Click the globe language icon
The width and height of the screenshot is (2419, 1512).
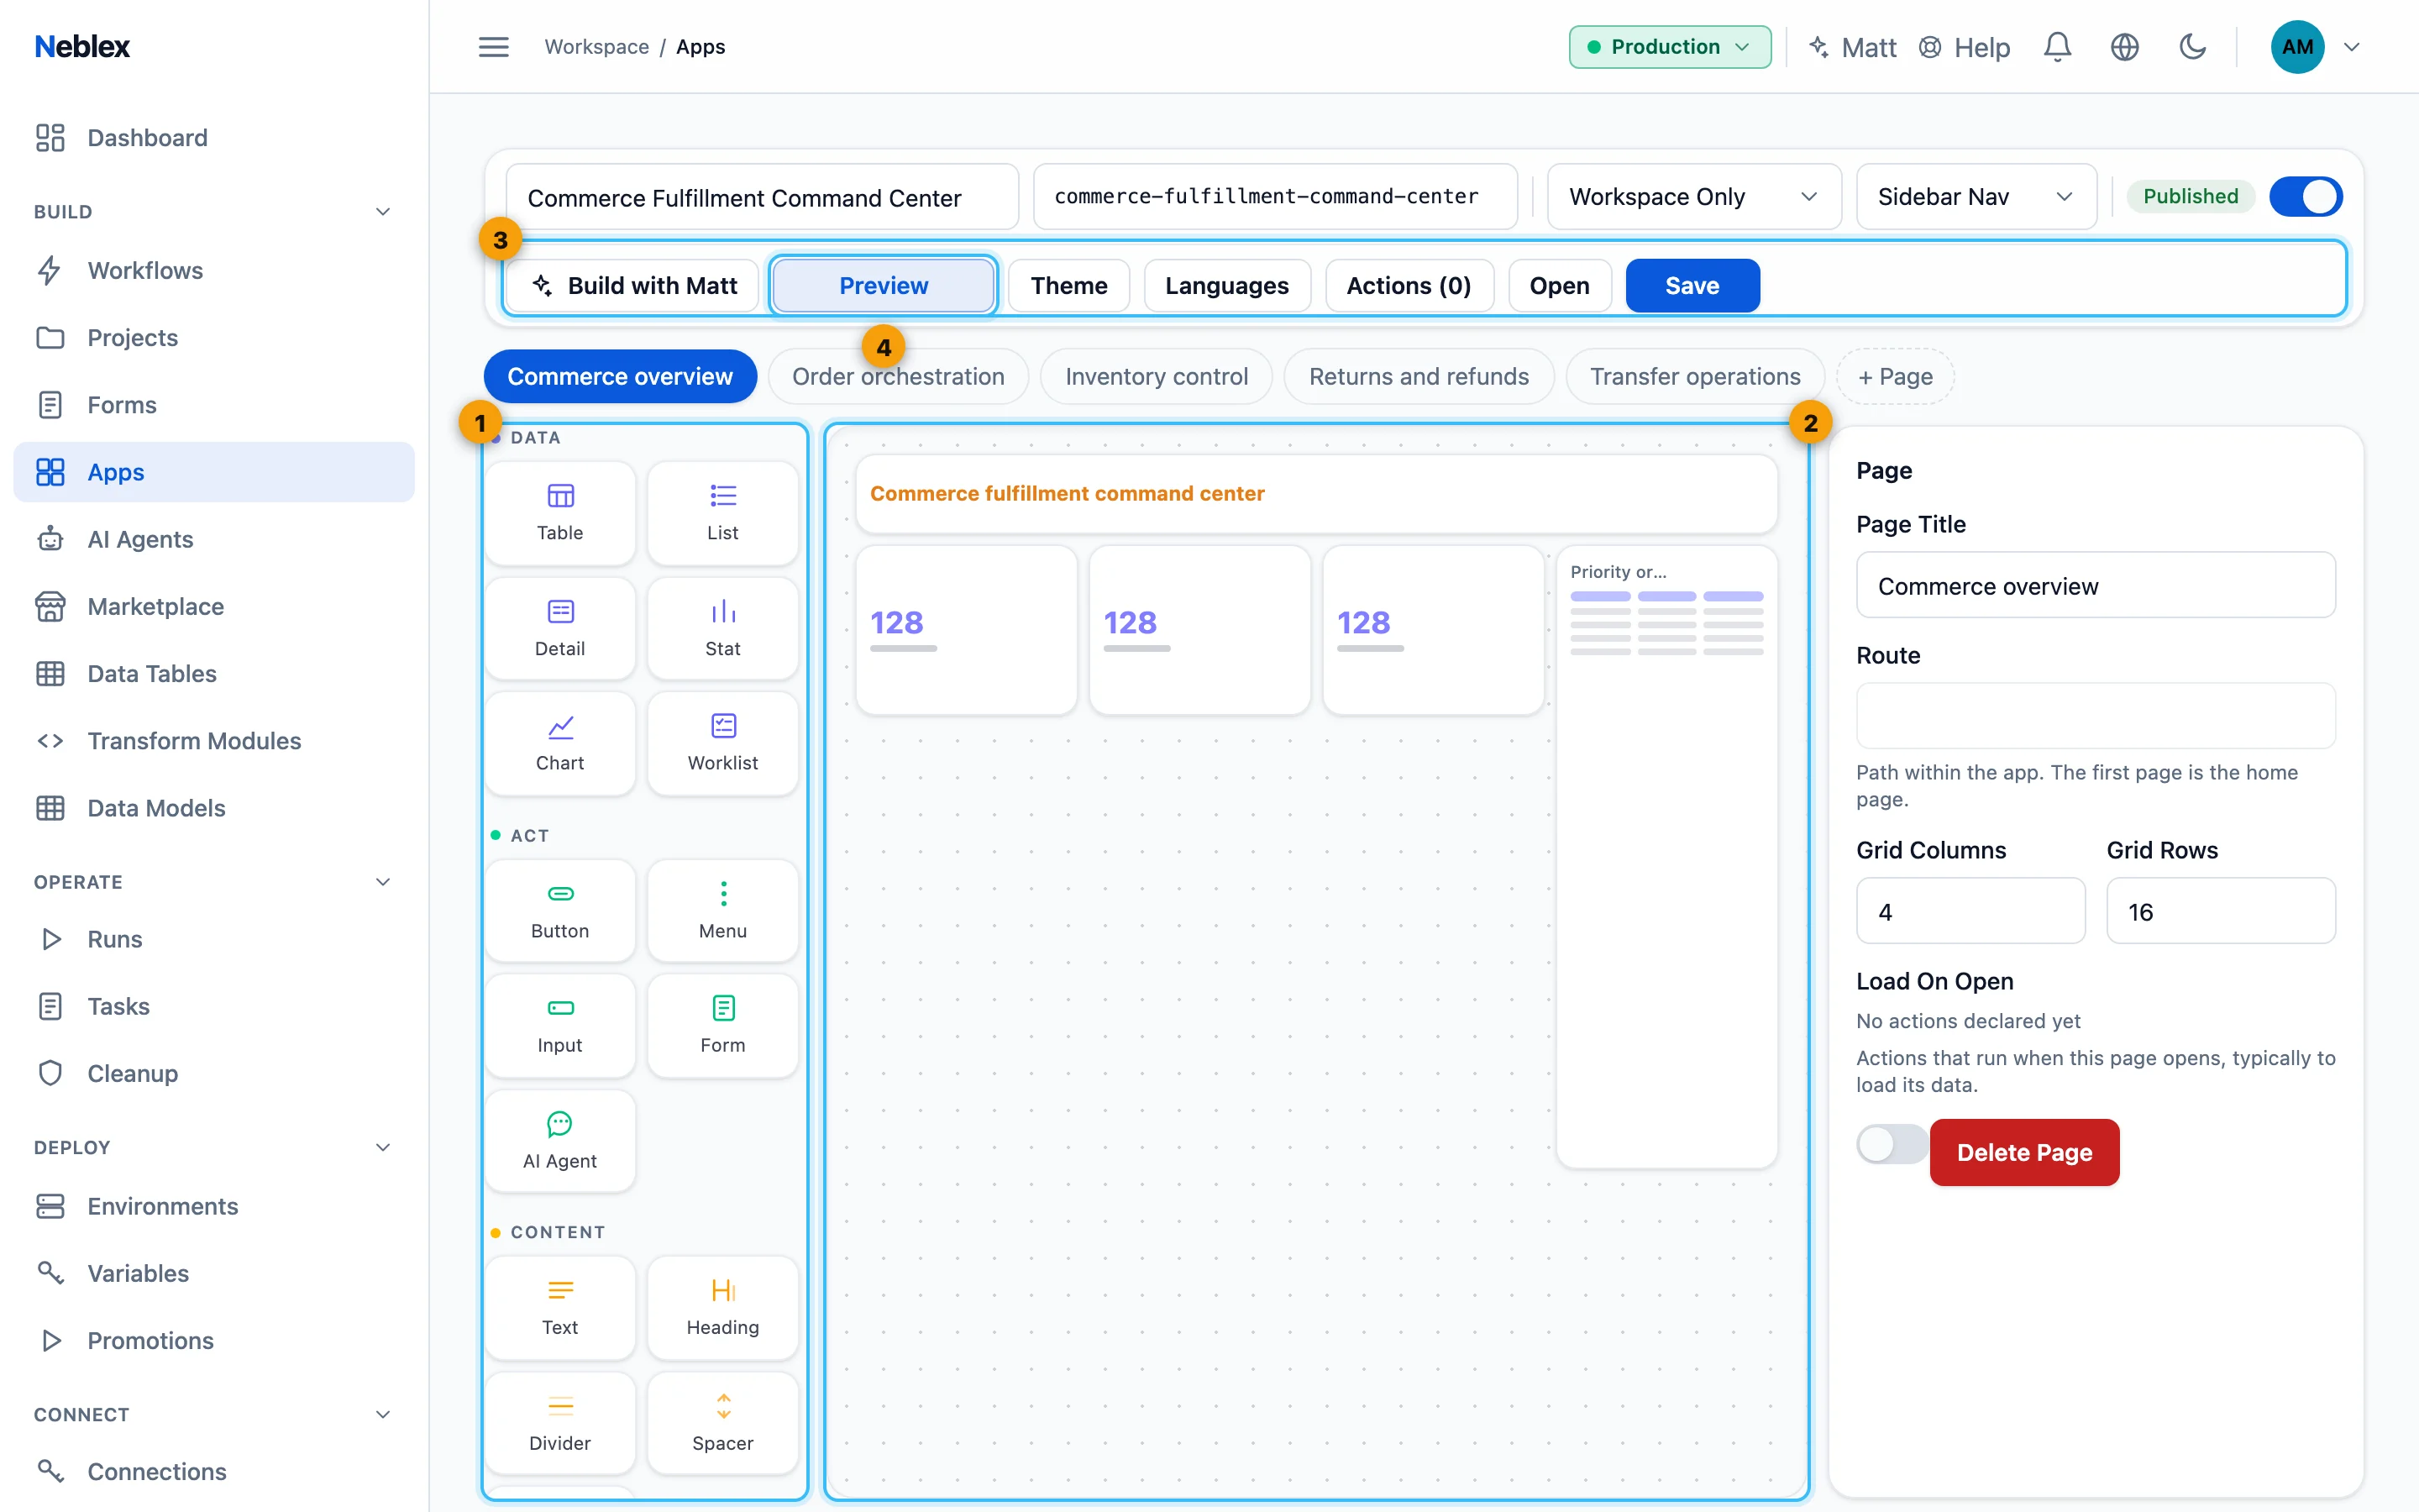2124,47
